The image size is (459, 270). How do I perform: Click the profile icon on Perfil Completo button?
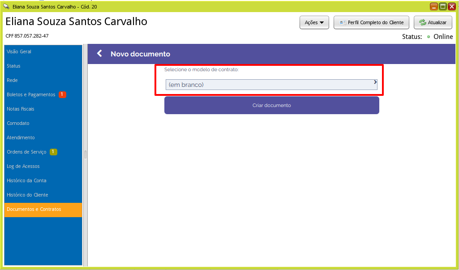pos(342,22)
